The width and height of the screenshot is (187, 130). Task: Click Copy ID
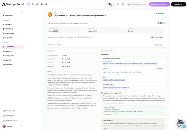click(59, 45)
